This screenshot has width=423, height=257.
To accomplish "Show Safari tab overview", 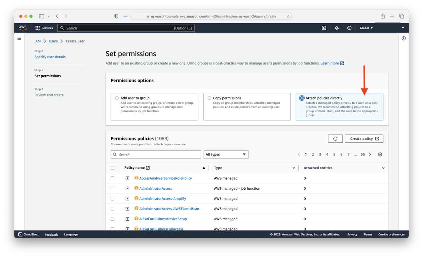I will click(x=402, y=16).
